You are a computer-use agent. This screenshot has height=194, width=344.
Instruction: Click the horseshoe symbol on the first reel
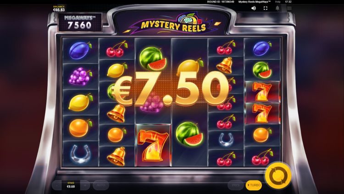(x=80, y=154)
